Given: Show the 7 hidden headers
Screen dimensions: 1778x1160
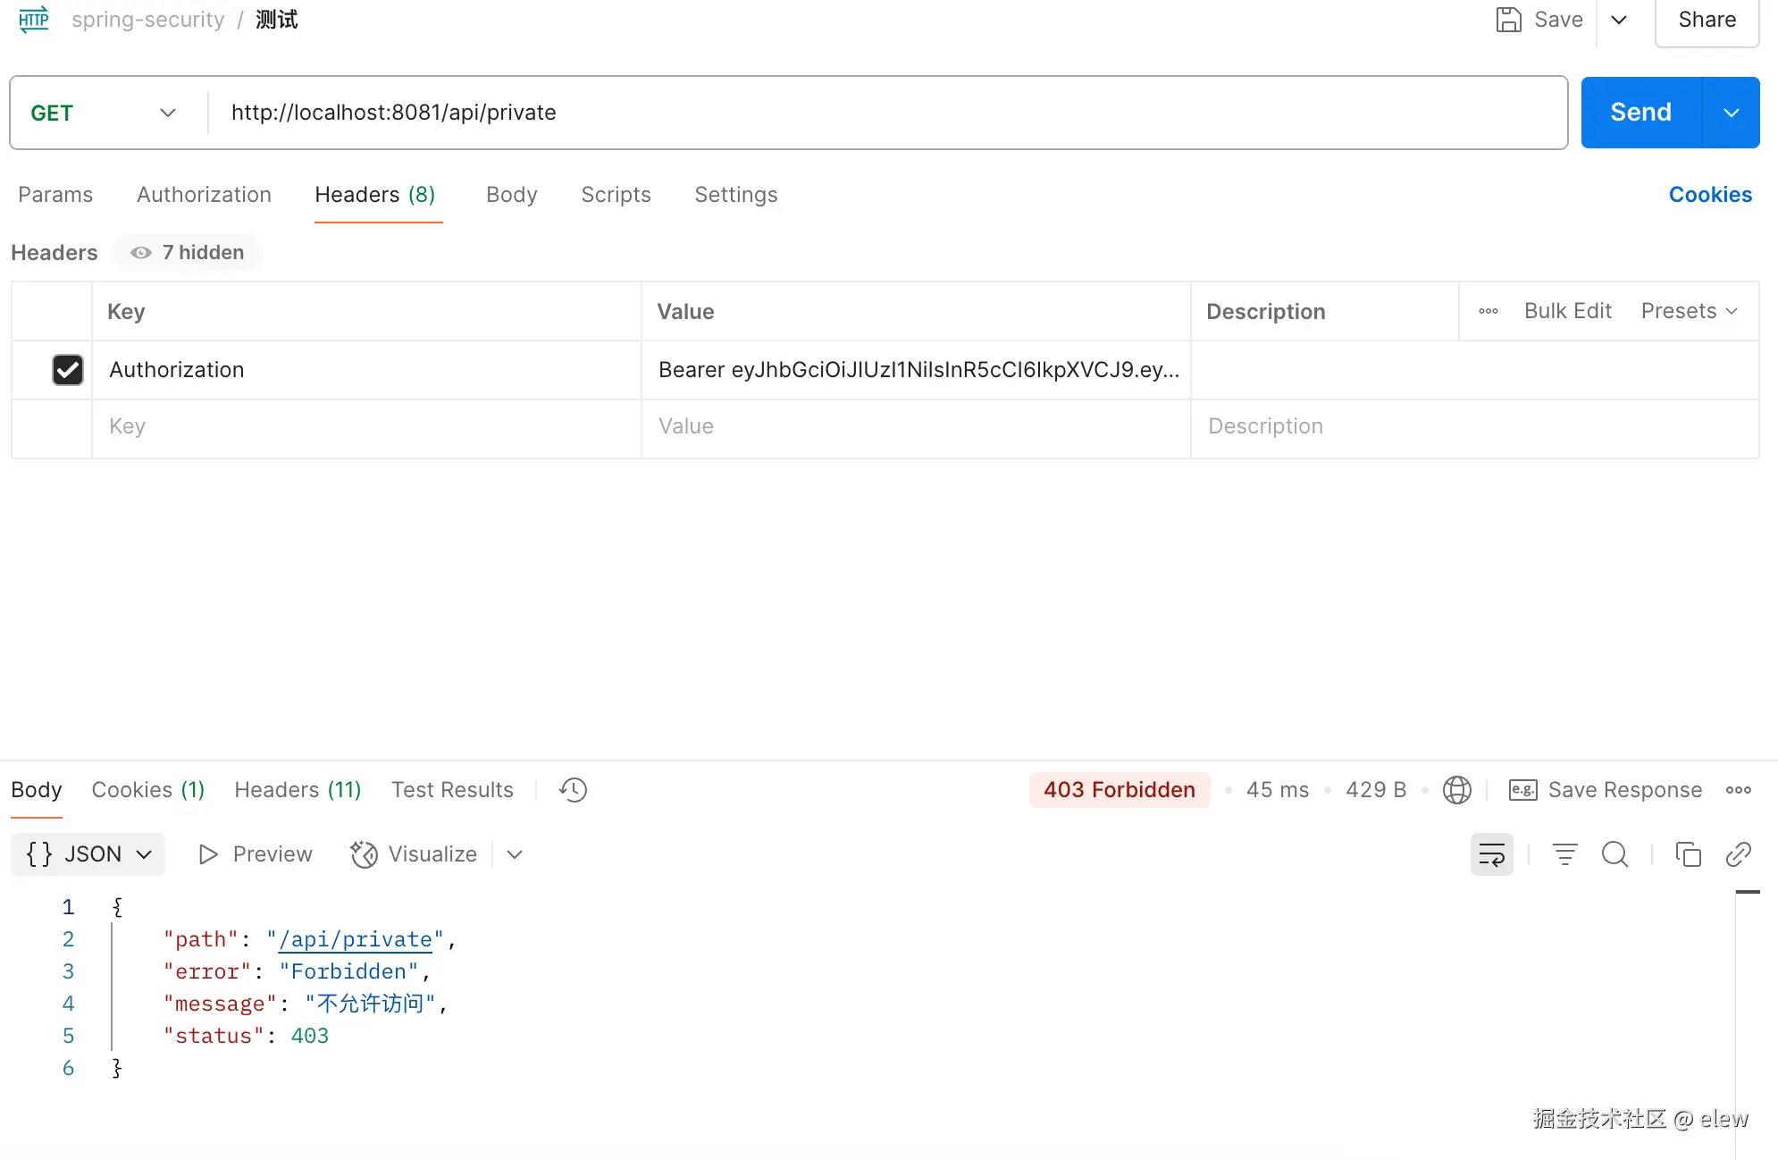Looking at the screenshot, I should (x=188, y=253).
